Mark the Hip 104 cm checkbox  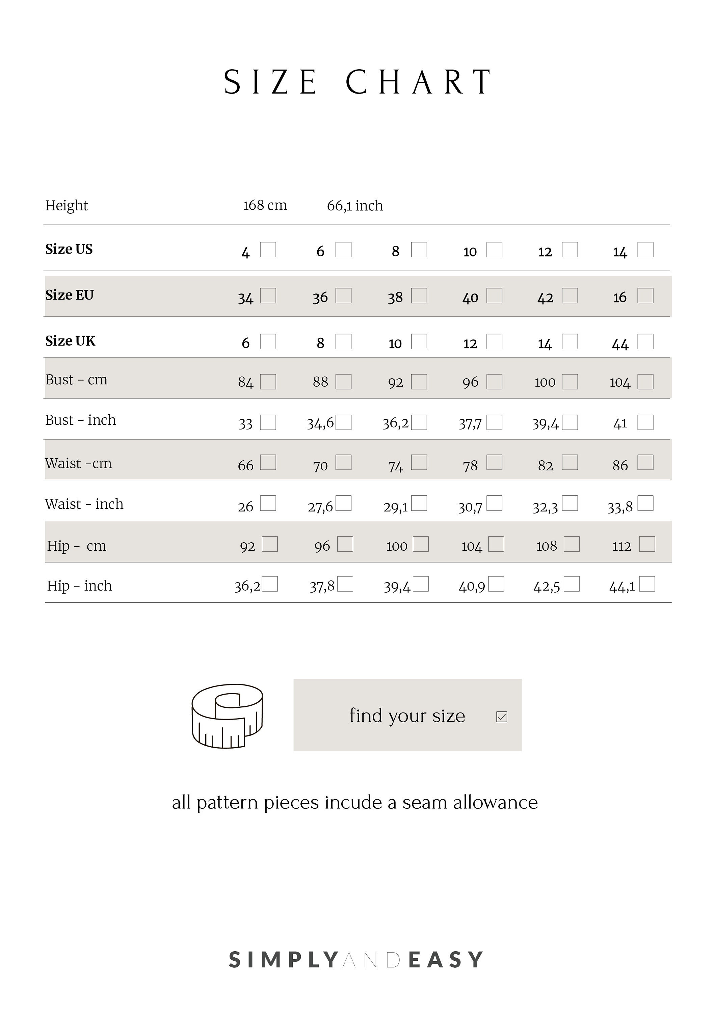[x=496, y=544]
